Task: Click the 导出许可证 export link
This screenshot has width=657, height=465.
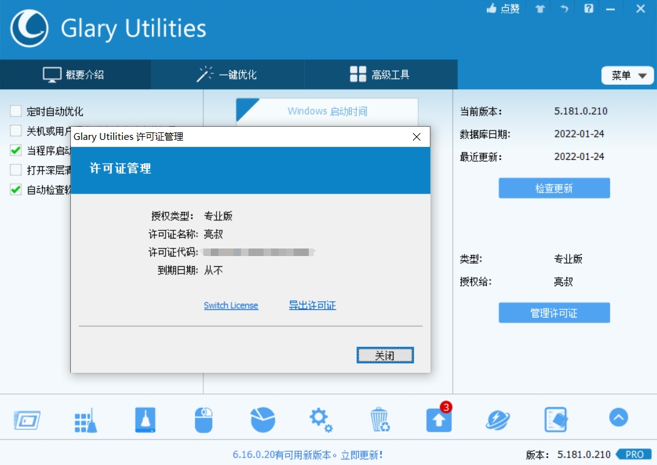Action: point(312,306)
